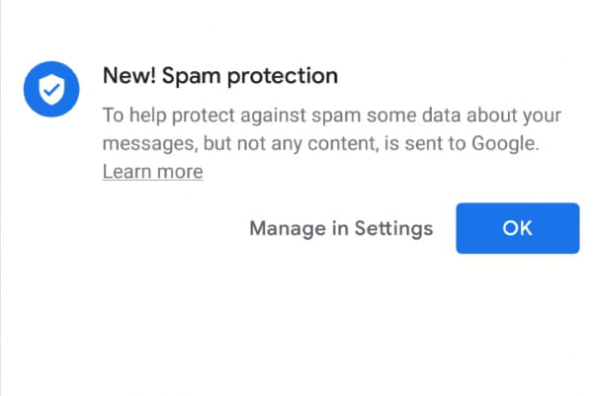Tap the checkmark inside the shield icon
The height and width of the screenshot is (396, 593).
point(51,90)
